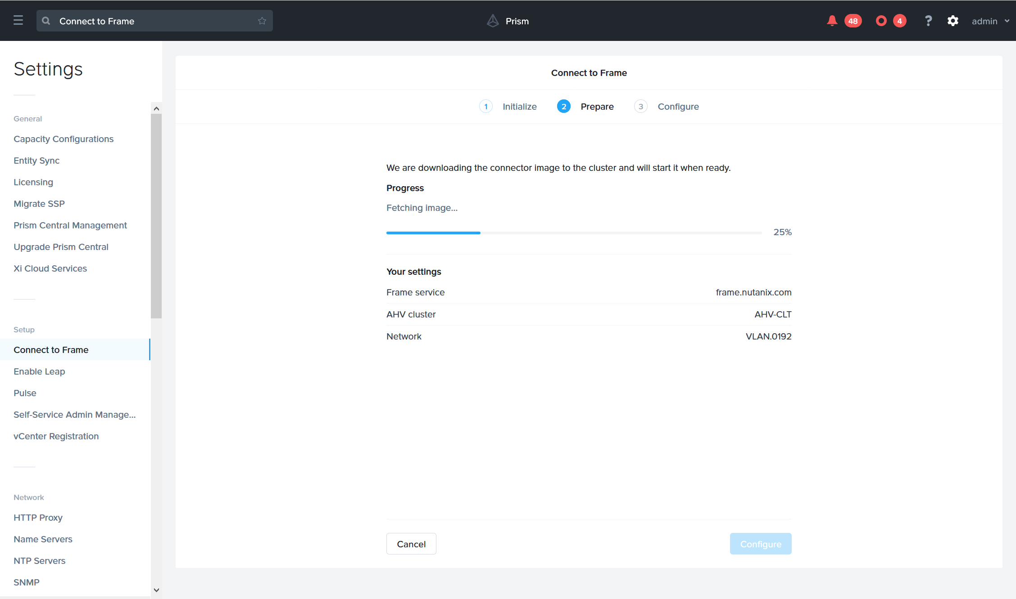Focus the Connect to Frame search field
Image resolution: width=1016 pixels, height=599 pixels.
[154, 21]
